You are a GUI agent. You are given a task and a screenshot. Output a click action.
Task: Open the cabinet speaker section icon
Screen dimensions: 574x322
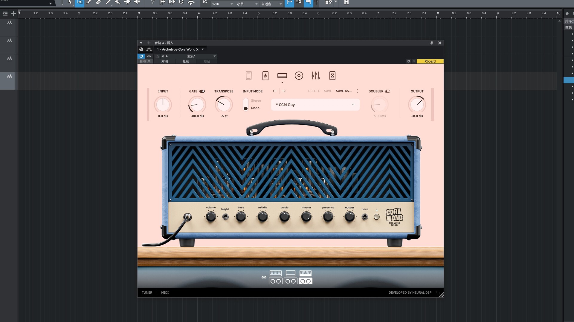coord(299,76)
